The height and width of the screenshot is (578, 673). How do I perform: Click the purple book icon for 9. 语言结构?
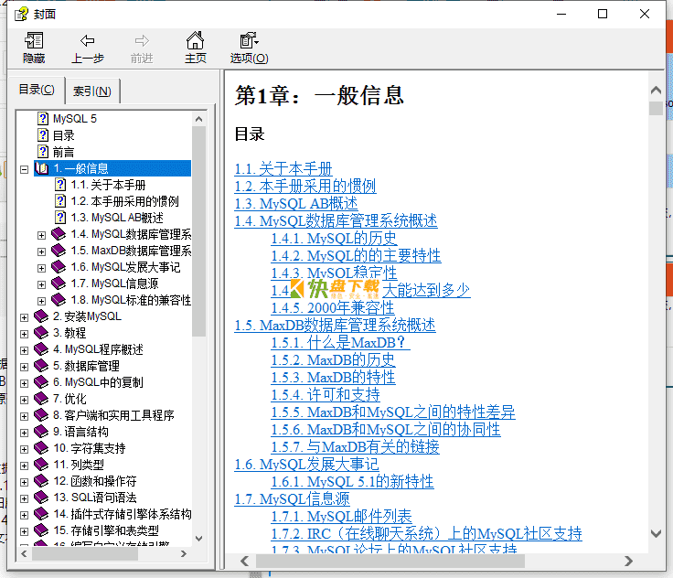[41, 432]
